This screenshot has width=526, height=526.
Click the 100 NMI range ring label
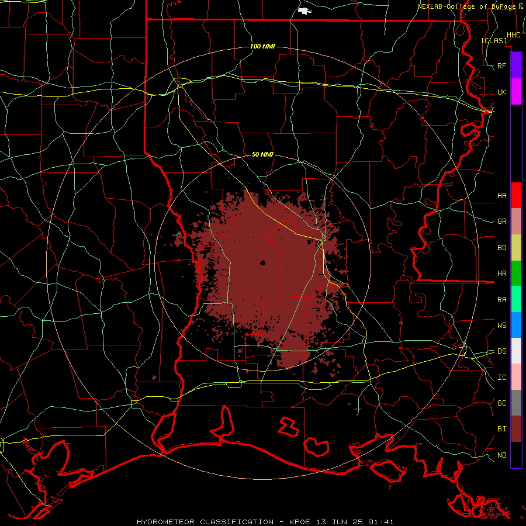click(262, 46)
